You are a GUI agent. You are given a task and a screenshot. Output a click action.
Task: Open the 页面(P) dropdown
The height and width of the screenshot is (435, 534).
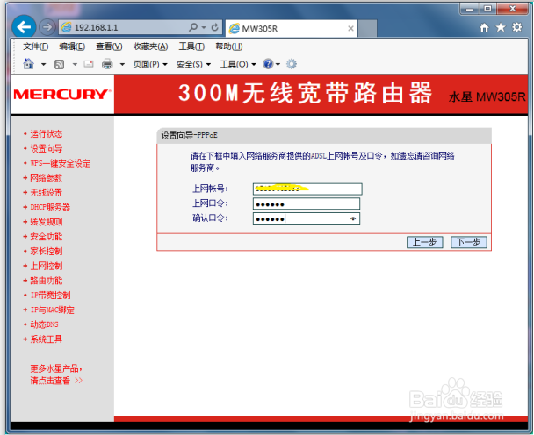150,64
